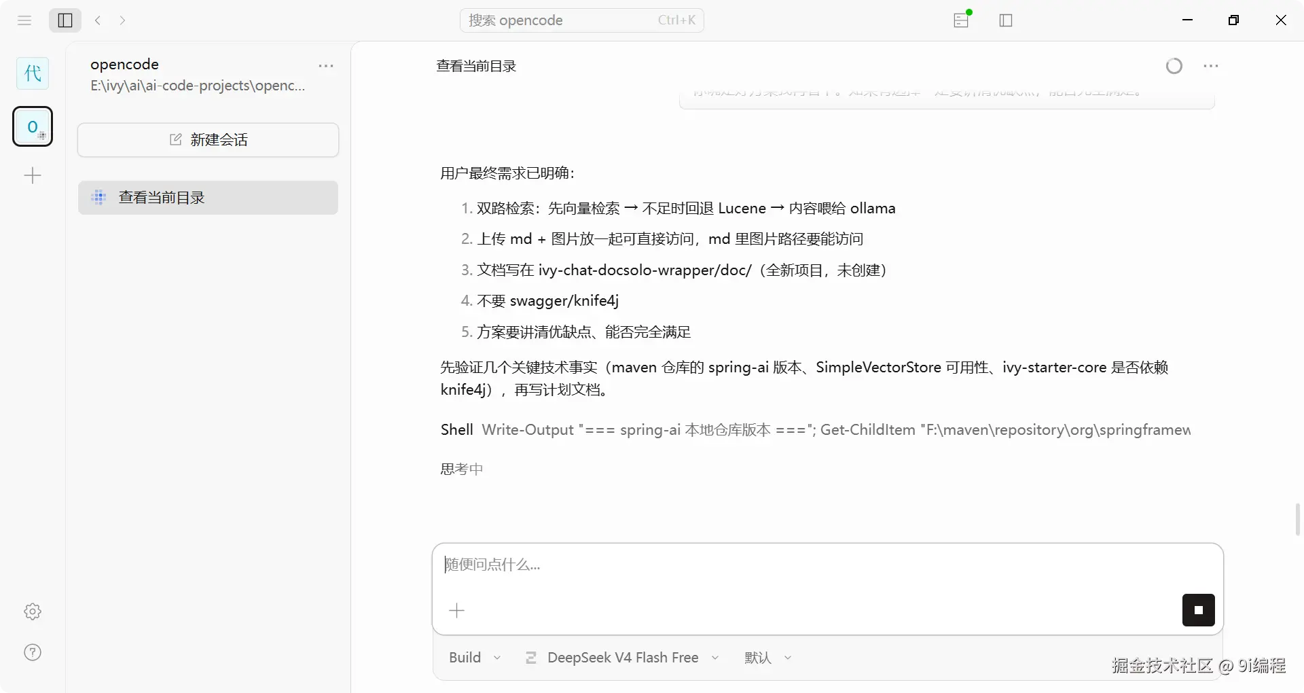Click list item 不要 swagger/knife4j
This screenshot has width=1304, height=693.
547,301
